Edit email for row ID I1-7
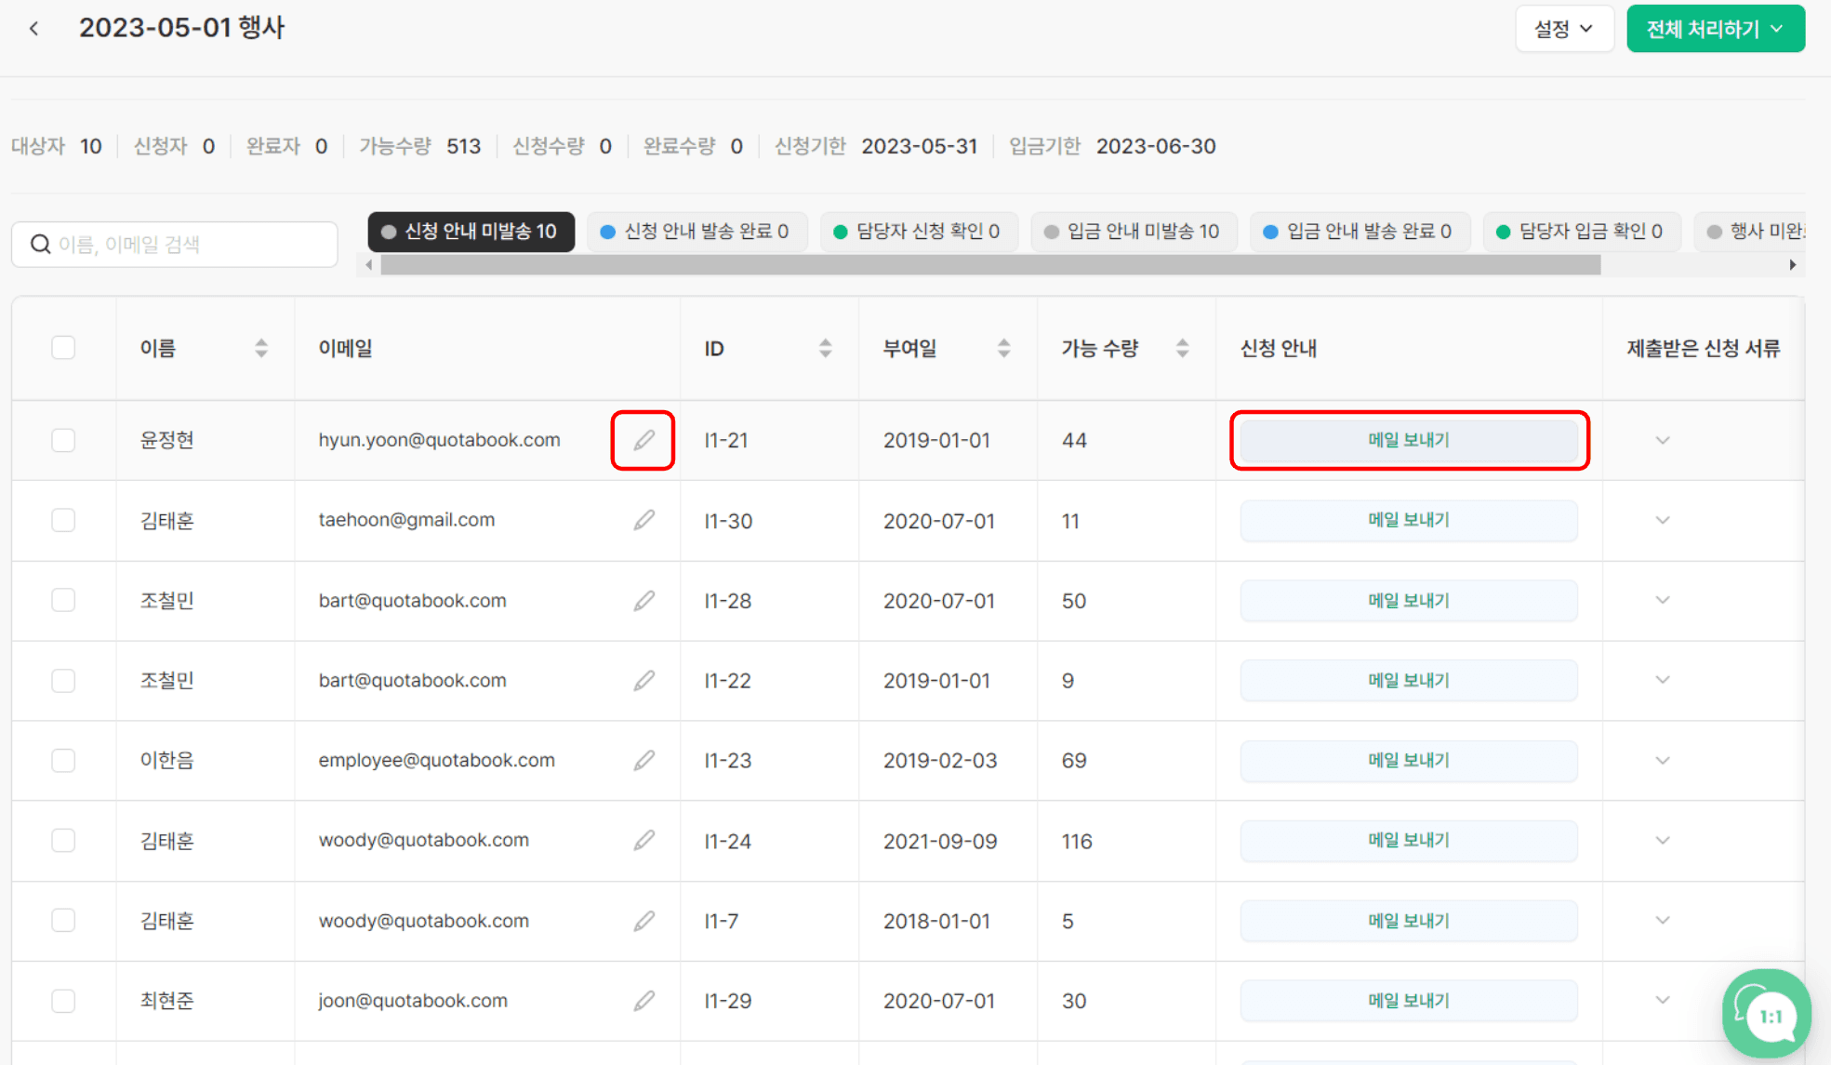 point(644,921)
